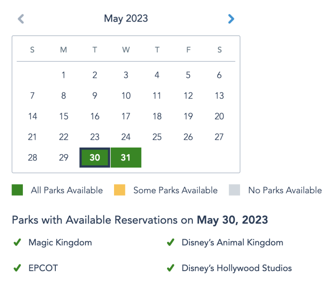Go to previous month with left arrow

[21, 19]
